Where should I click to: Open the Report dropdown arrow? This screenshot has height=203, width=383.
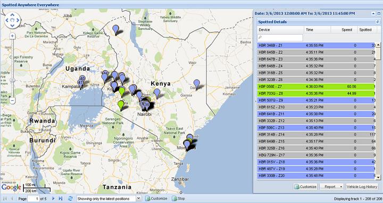(x=341, y=187)
